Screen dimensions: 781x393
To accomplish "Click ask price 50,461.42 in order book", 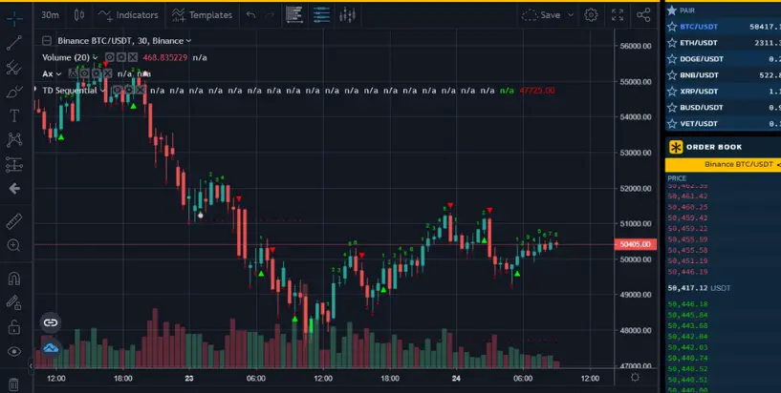I will pos(687,196).
